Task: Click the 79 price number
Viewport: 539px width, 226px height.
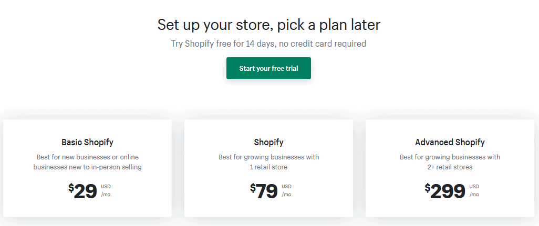Action: click(x=267, y=192)
